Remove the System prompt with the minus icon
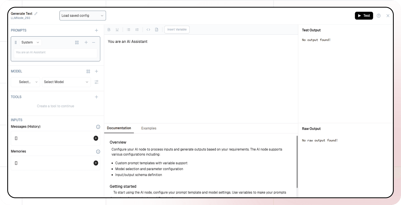Viewport: 401px width, 205px height. pos(94,42)
